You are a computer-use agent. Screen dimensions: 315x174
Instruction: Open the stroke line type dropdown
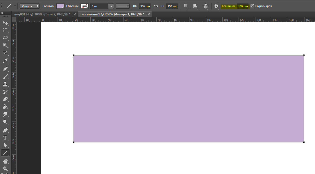click(123, 6)
